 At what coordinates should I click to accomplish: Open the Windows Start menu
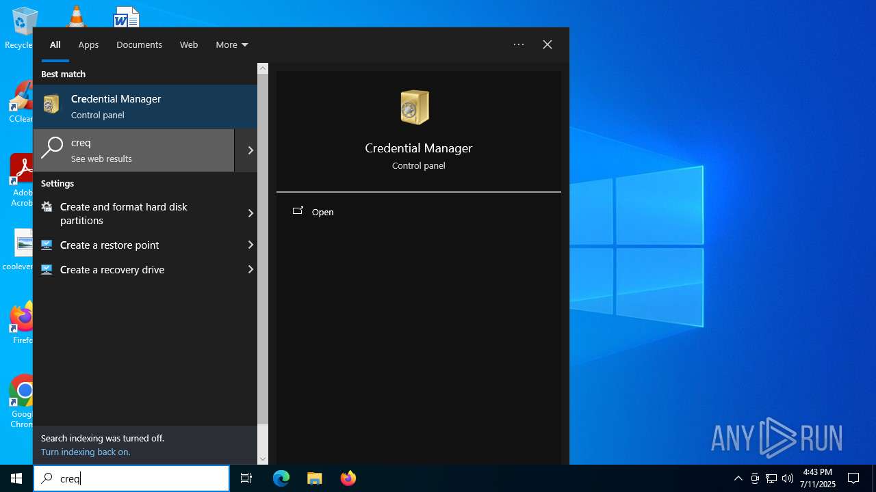tap(16, 478)
